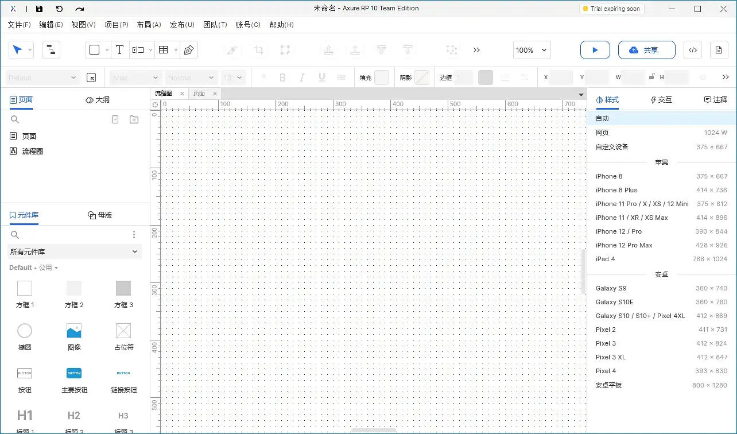Toggle italic text formatting
737x434 pixels.
(x=302, y=77)
